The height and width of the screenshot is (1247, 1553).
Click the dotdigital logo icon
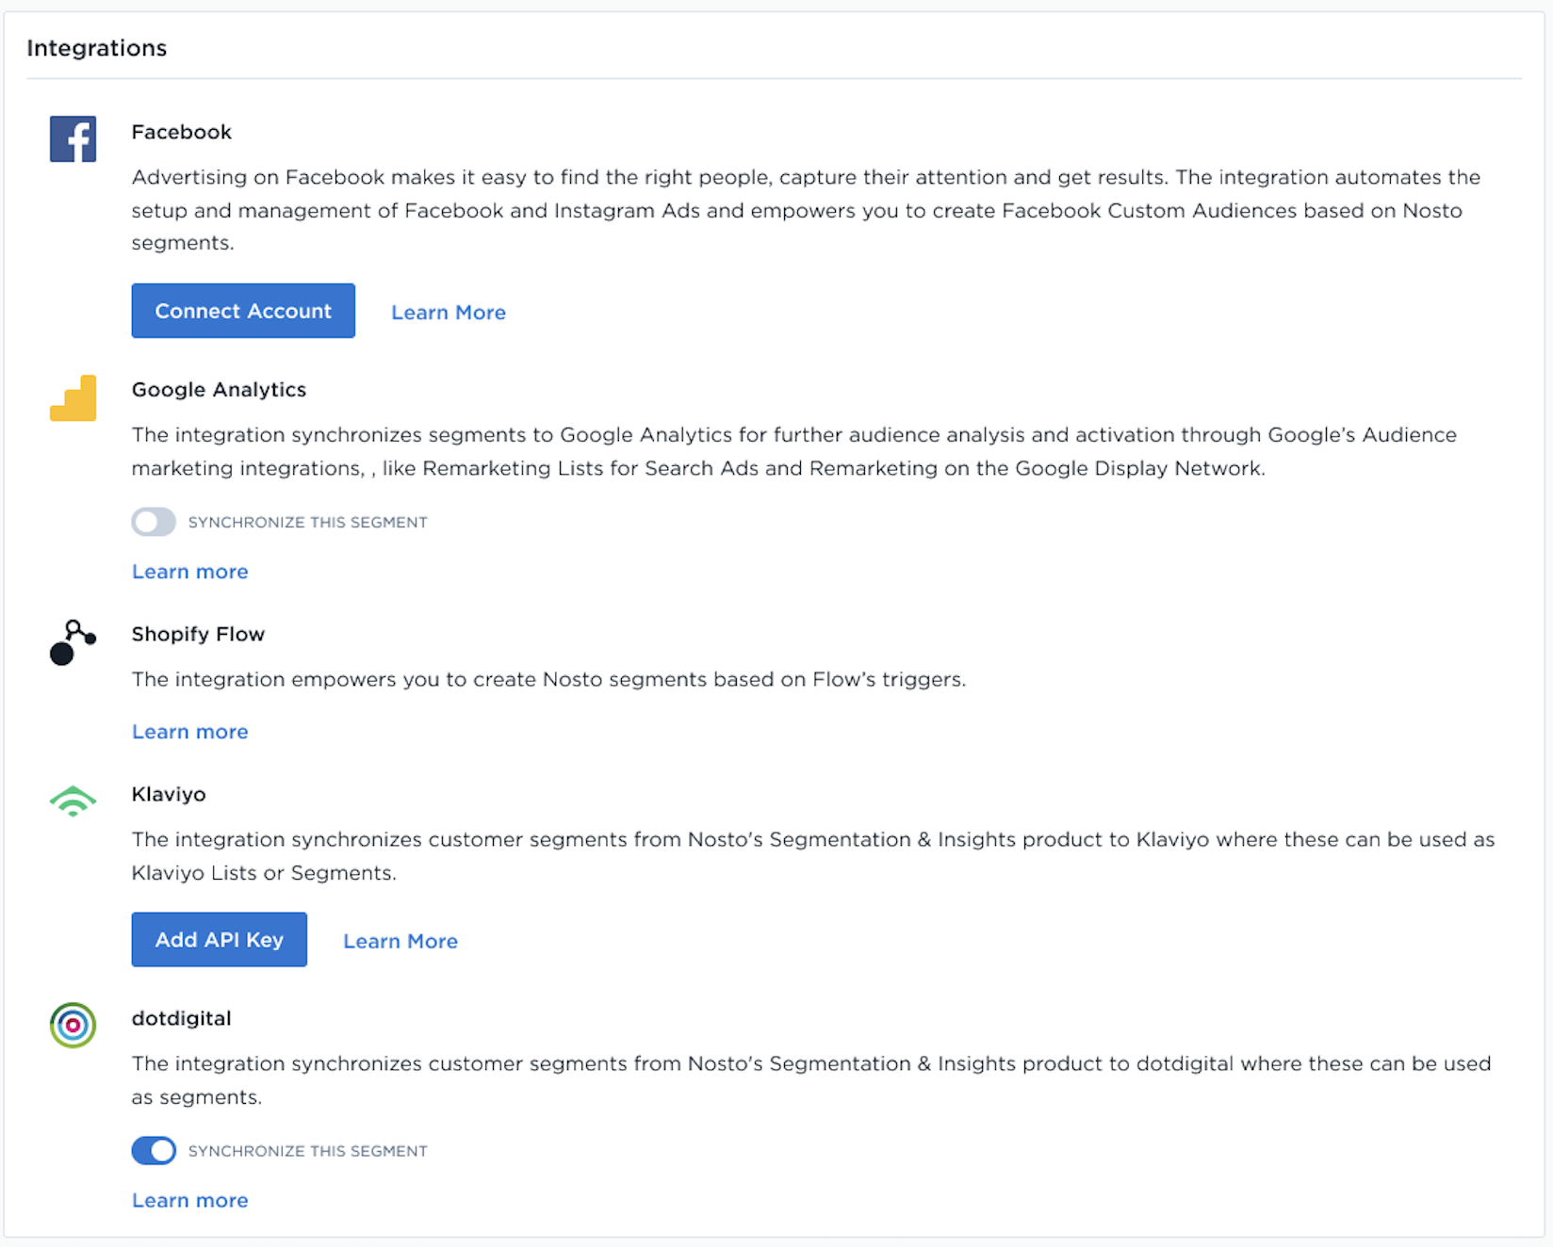pyautogui.click(x=73, y=1025)
